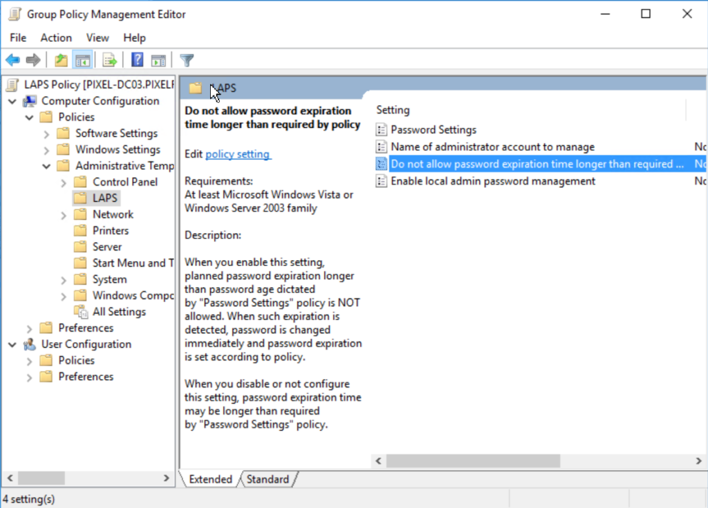The image size is (708, 508).
Task: Go up one level with folder-arrow icon
Action: tap(61, 60)
